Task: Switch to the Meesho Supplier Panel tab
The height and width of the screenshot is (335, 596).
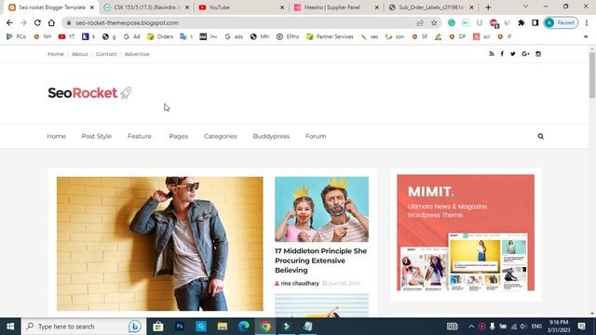Action: (x=336, y=7)
